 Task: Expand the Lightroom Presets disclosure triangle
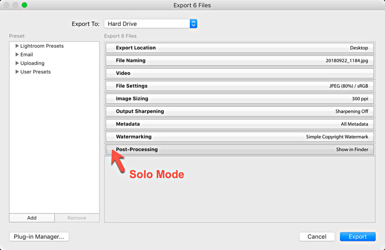click(17, 46)
